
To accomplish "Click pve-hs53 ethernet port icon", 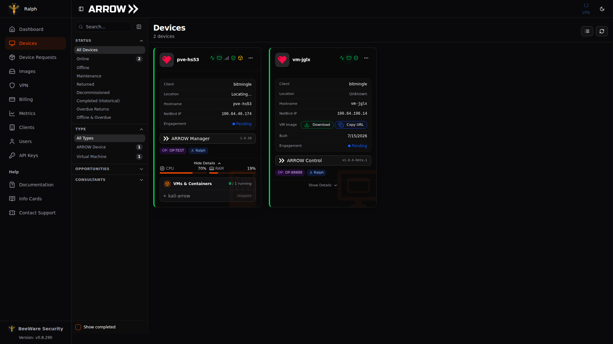I will (x=219, y=58).
